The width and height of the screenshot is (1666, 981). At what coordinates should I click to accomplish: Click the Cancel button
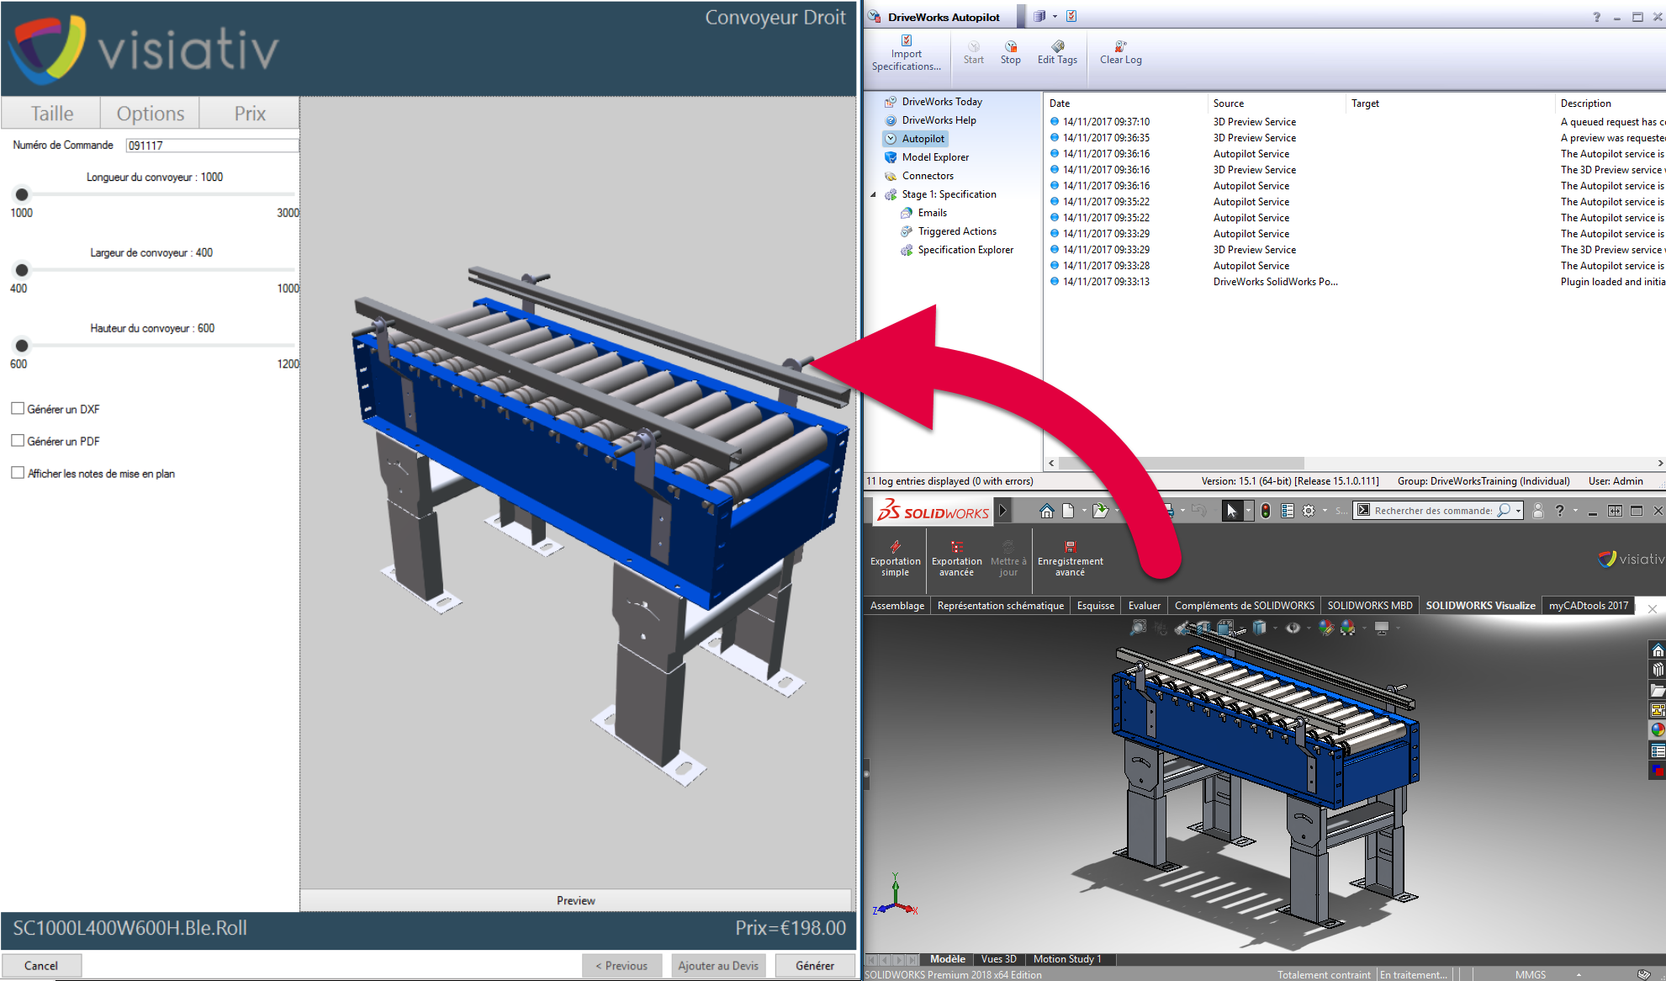point(41,965)
